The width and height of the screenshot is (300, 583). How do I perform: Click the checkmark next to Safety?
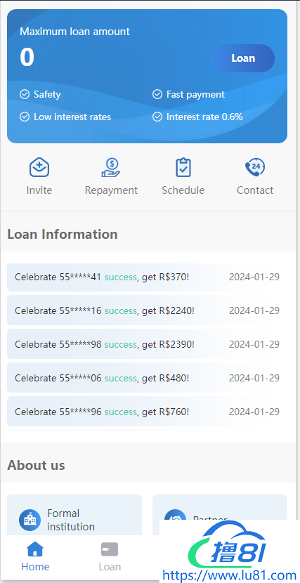click(25, 94)
